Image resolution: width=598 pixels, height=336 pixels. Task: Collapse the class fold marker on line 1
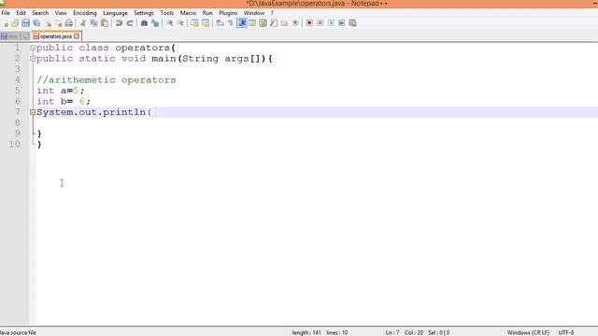tap(33, 48)
